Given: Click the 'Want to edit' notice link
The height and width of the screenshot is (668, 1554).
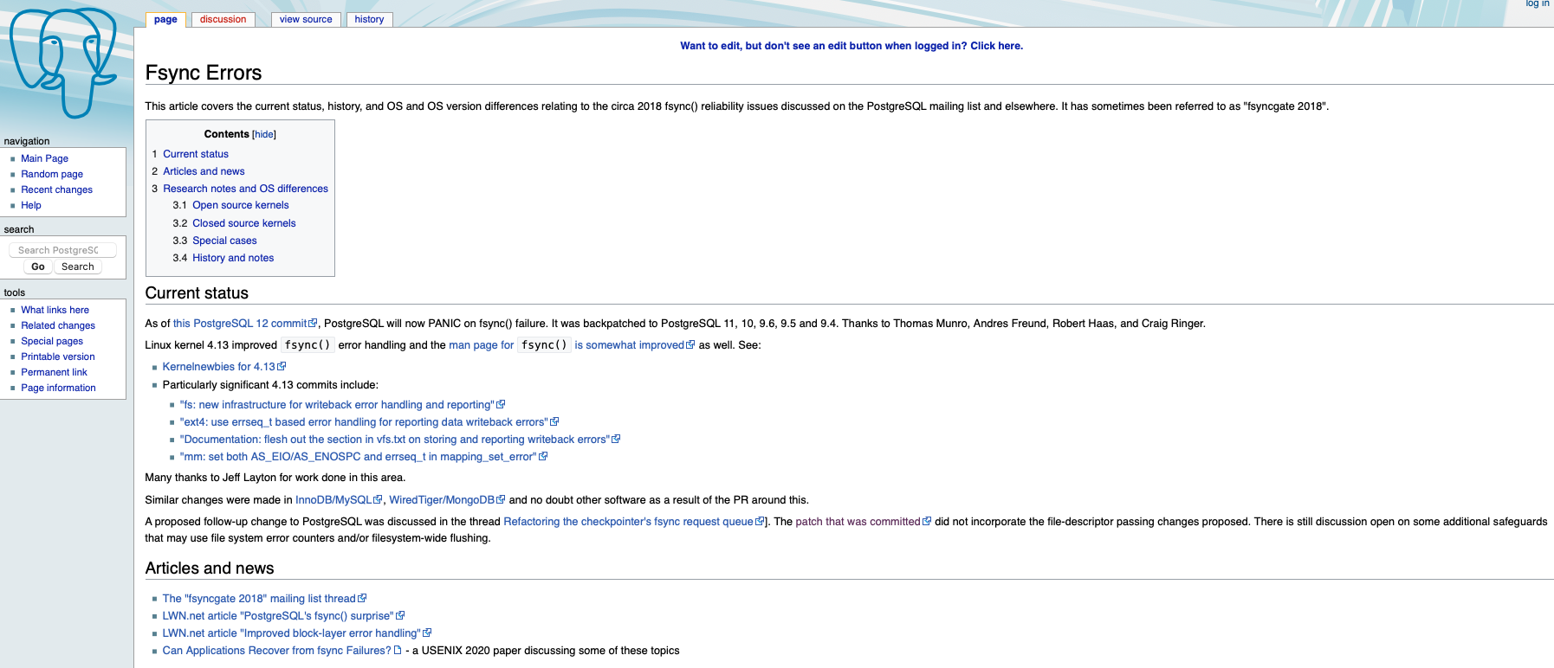Looking at the screenshot, I should [851, 46].
